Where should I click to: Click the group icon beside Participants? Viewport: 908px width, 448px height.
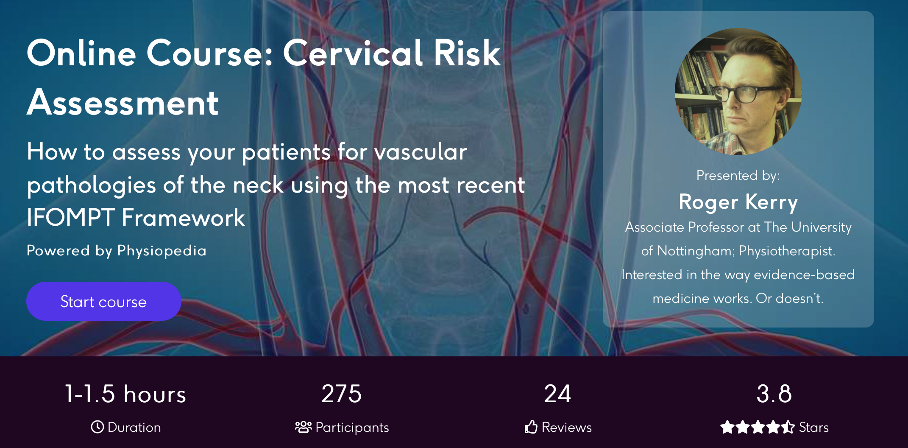(x=303, y=427)
